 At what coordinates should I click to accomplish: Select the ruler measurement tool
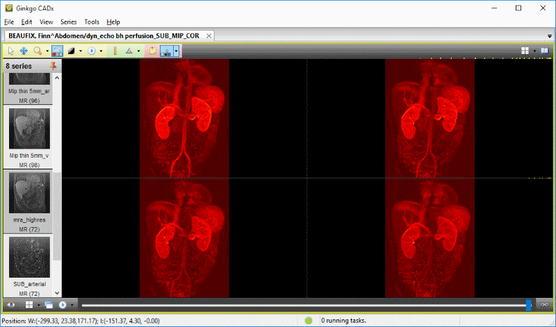click(115, 51)
